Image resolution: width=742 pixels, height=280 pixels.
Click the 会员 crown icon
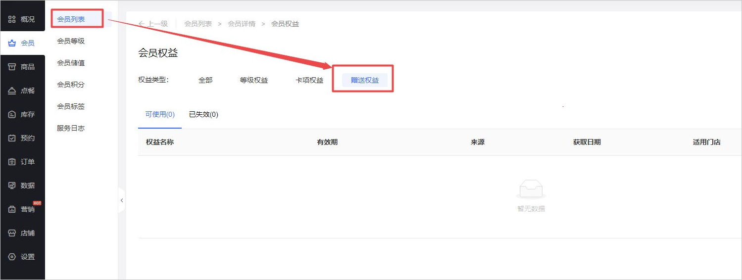12,43
